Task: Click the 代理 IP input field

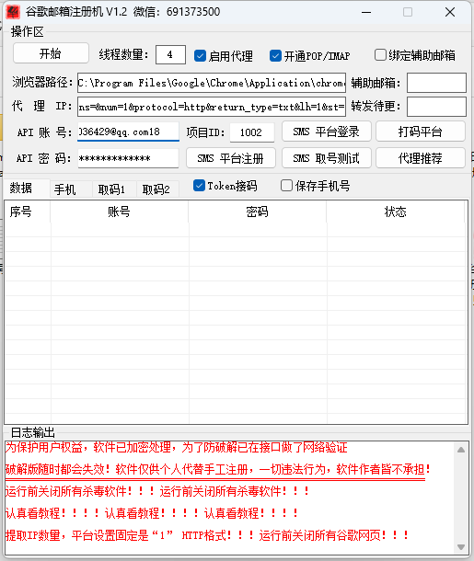Action: tap(212, 107)
